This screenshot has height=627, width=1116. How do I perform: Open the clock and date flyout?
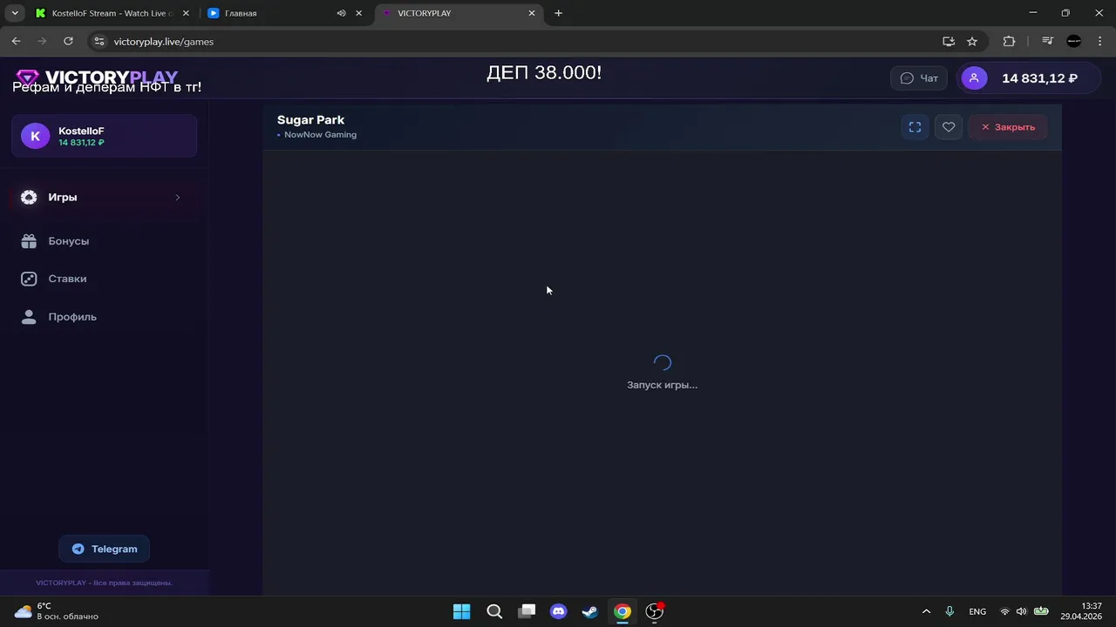pos(1081,611)
